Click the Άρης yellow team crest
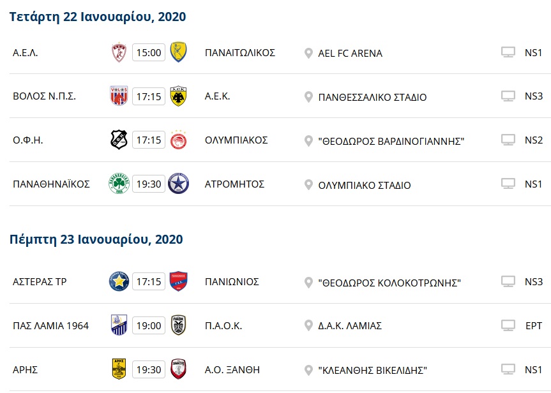This screenshot has width=551, height=393. click(119, 369)
